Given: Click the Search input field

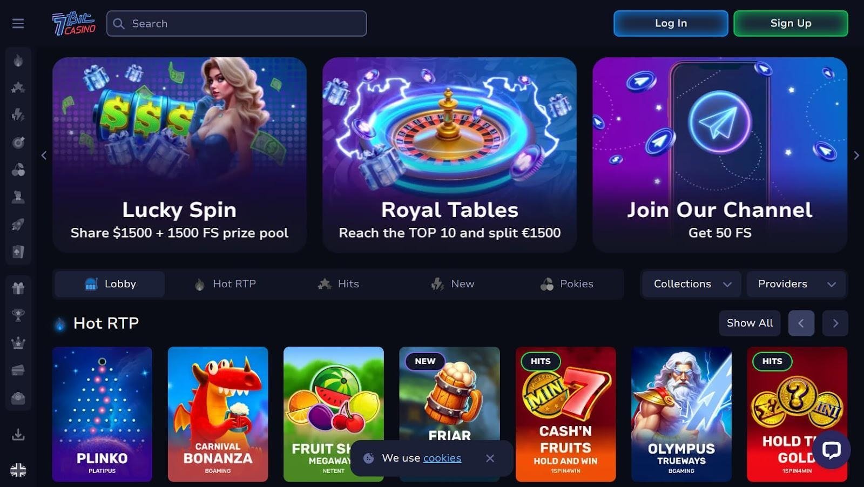Looking at the screenshot, I should 237,24.
